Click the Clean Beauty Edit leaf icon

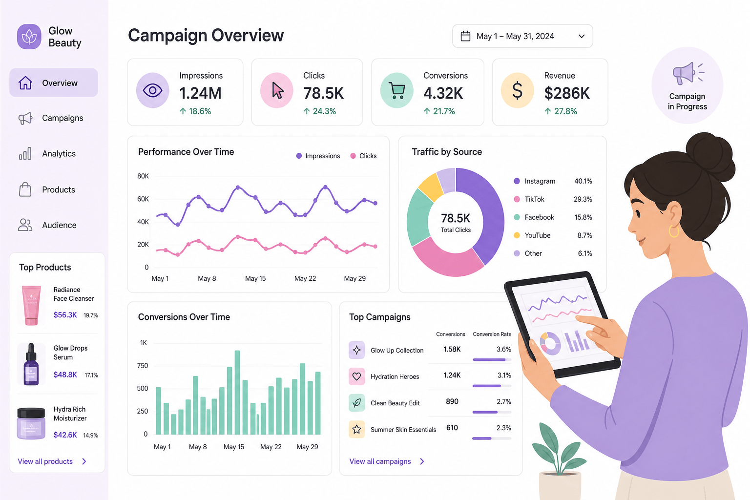[x=357, y=403]
